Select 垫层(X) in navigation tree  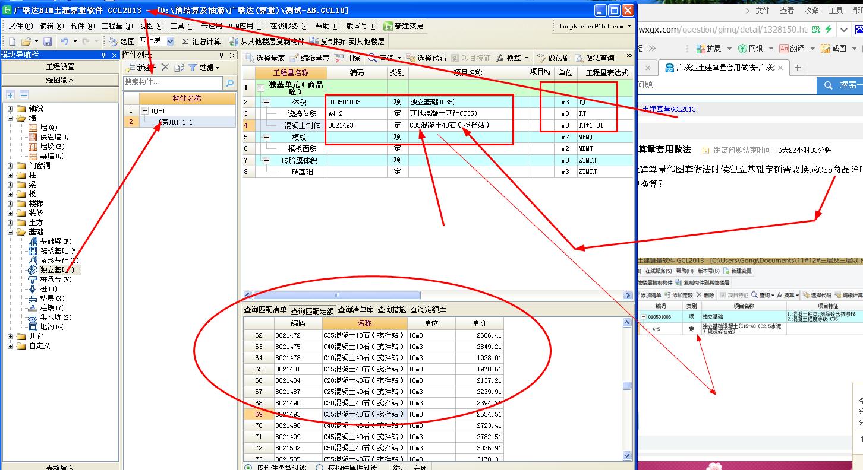pos(46,298)
